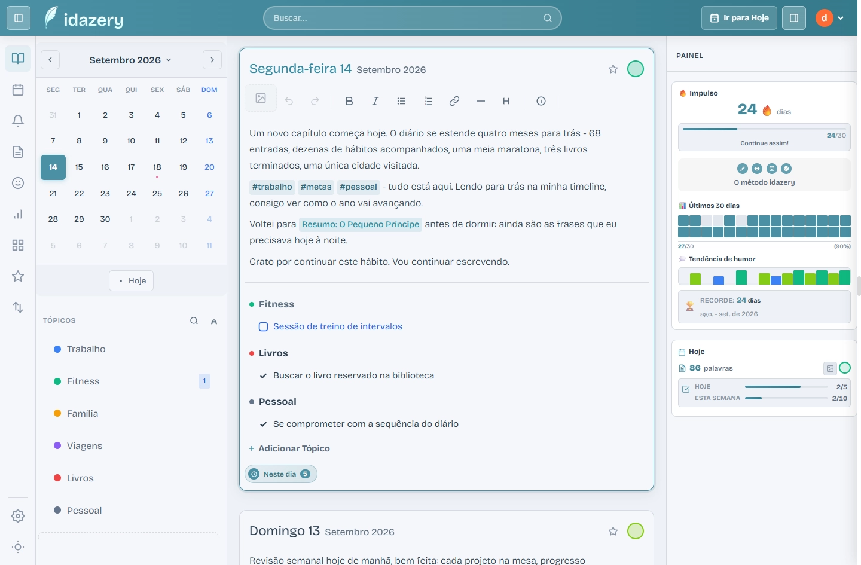Image resolution: width=861 pixels, height=565 pixels.
Task: Star the Domingo 13 entry
Action: tap(613, 531)
